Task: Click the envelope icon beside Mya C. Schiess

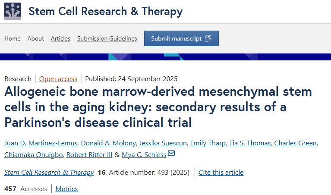Action: click(171, 154)
